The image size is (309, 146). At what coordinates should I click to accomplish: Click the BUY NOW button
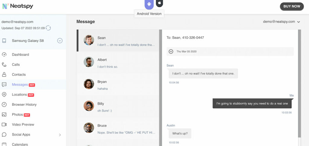tap(292, 6)
